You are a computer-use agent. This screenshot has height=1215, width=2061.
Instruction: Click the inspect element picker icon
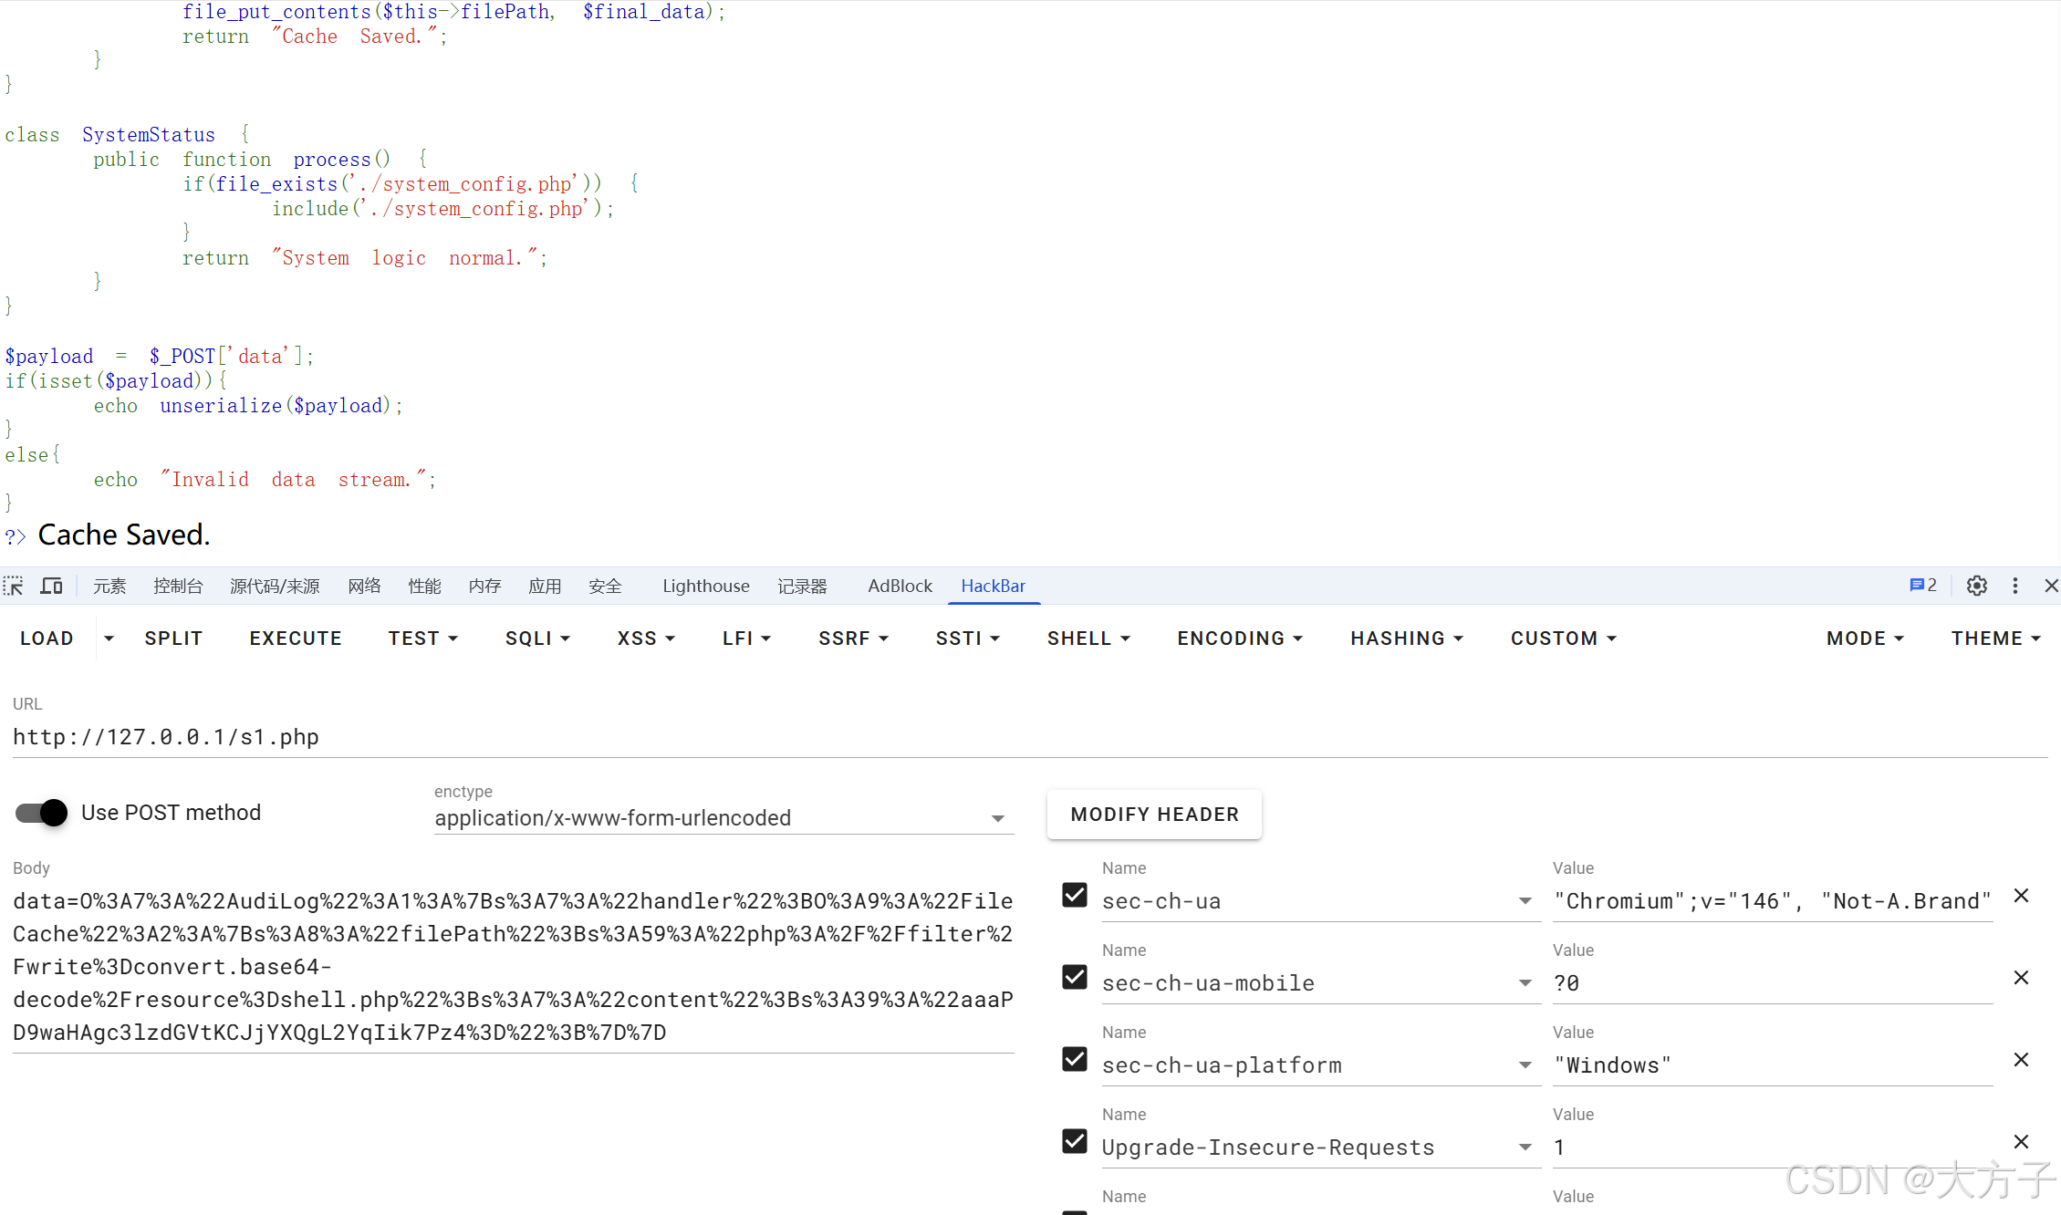pos(14,586)
